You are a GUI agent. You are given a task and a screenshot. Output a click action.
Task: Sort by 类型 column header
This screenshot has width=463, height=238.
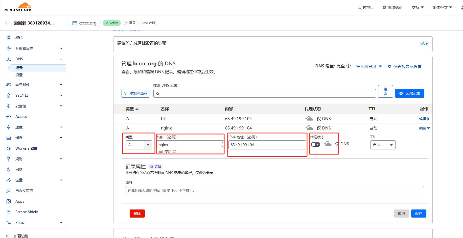click(x=132, y=109)
